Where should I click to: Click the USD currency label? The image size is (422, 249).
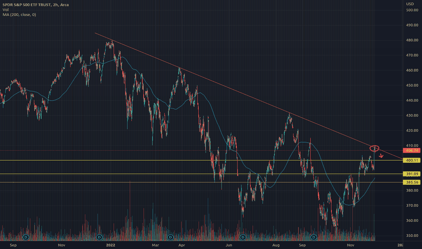tap(410, 4)
